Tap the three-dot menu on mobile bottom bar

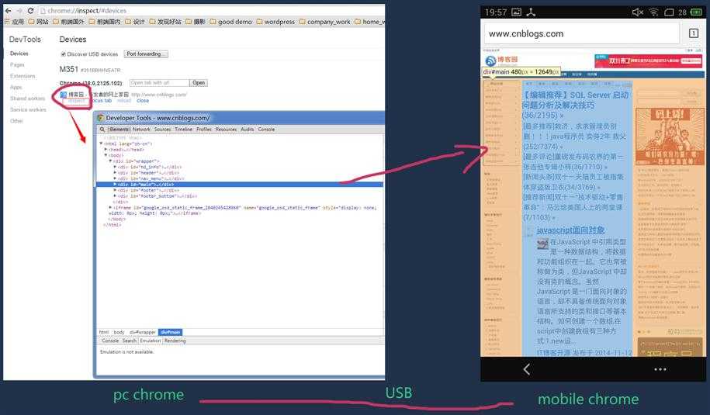coord(660,369)
